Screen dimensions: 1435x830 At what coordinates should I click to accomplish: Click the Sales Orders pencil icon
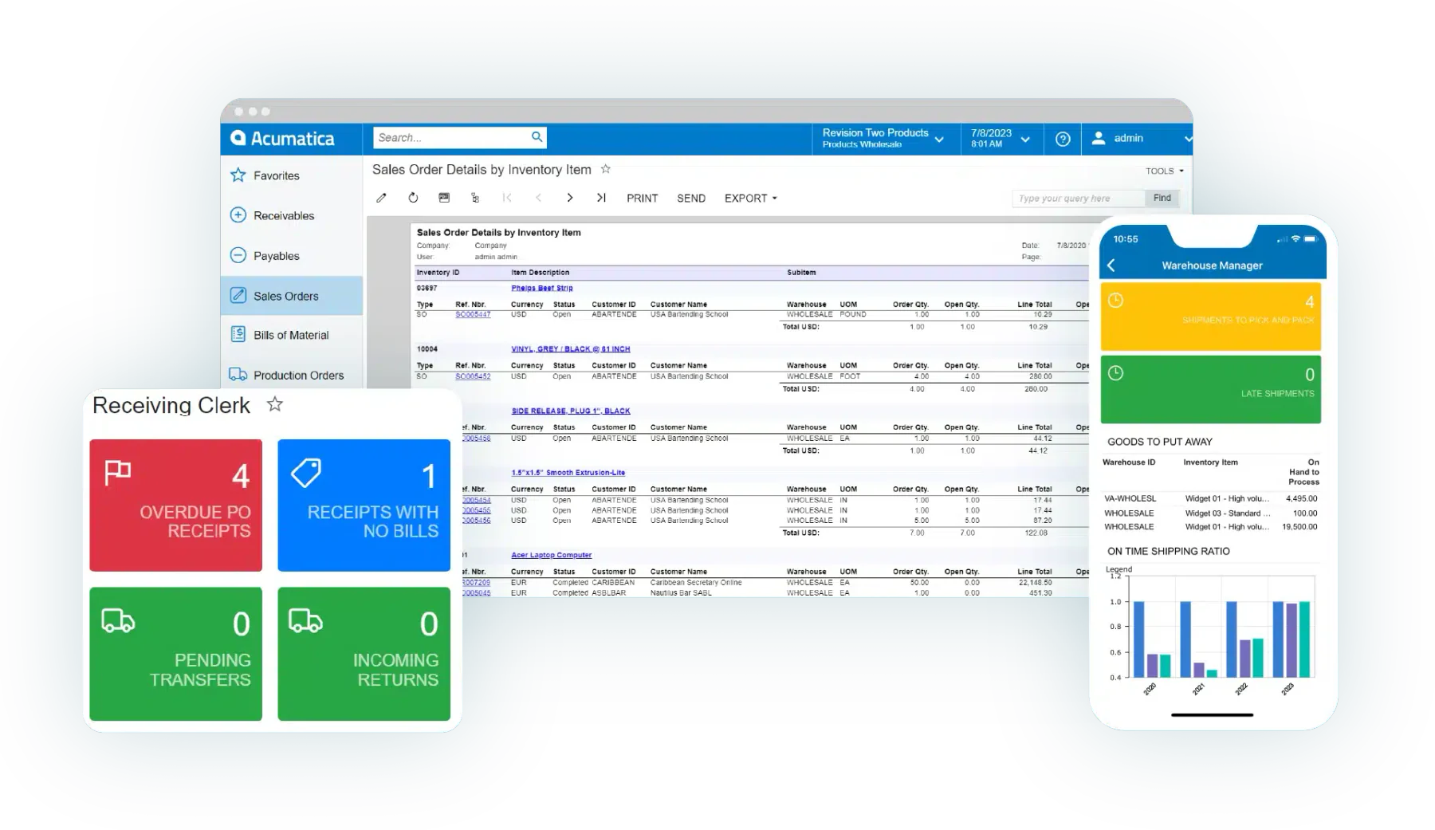[238, 295]
